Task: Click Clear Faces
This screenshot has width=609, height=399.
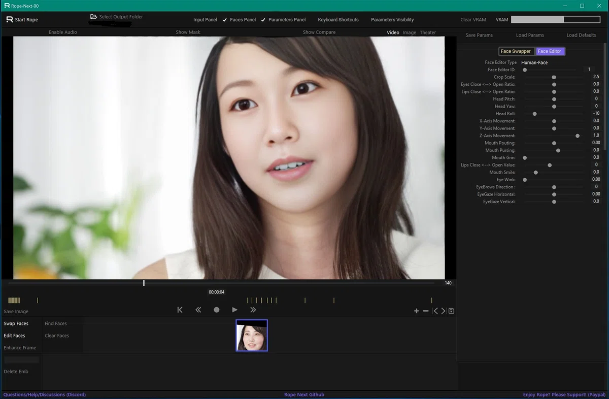Action: click(x=57, y=336)
